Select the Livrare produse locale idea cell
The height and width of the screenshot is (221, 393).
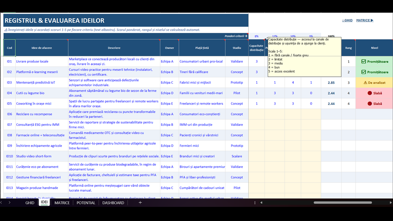42,61
